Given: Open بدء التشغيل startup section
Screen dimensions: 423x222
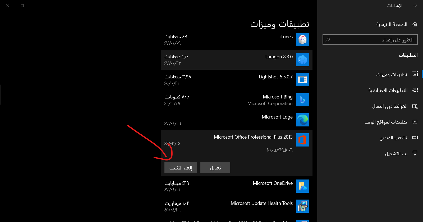Looking at the screenshot, I should [396, 154].
